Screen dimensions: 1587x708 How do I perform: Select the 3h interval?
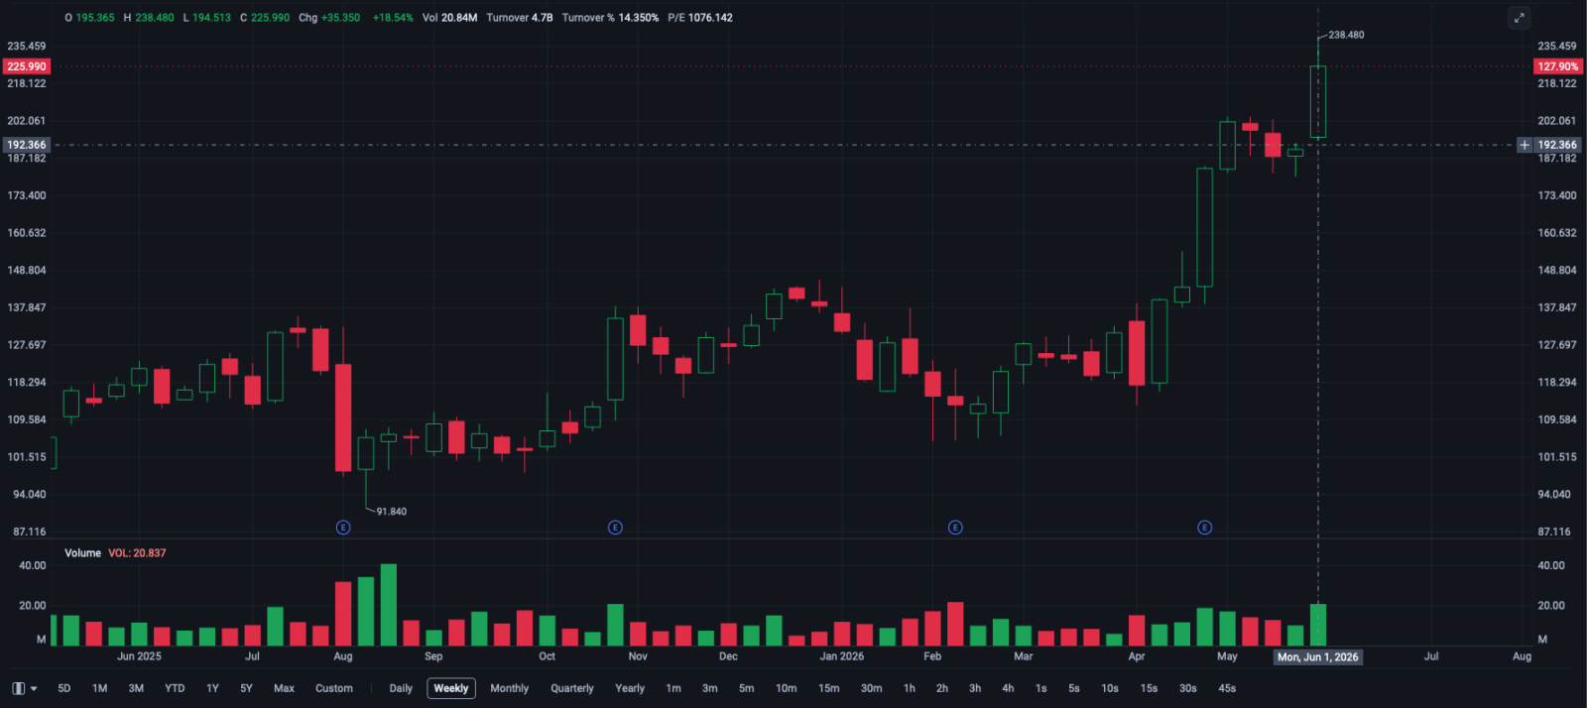pyautogui.click(x=975, y=688)
